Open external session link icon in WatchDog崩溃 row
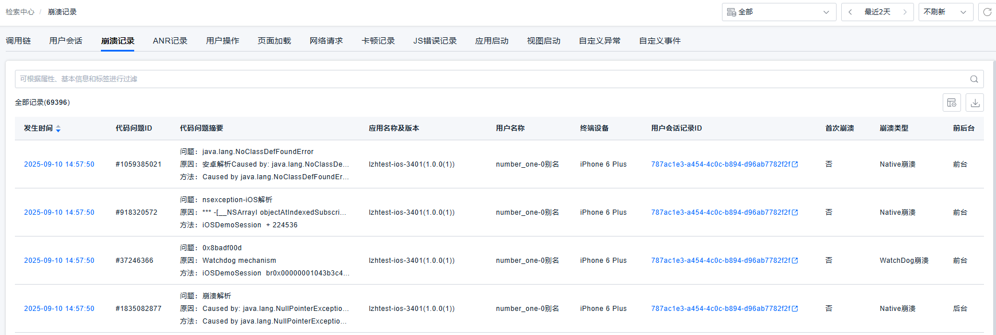This screenshot has height=335, width=996. click(x=795, y=261)
